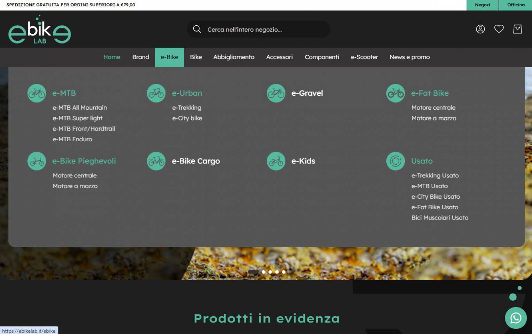Image resolution: width=532 pixels, height=334 pixels.
Task: Open the Usato heading
Action: point(422,161)
